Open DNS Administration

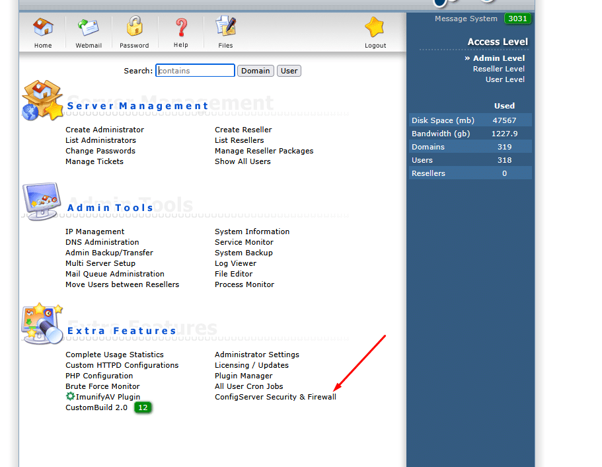point(102,242)
